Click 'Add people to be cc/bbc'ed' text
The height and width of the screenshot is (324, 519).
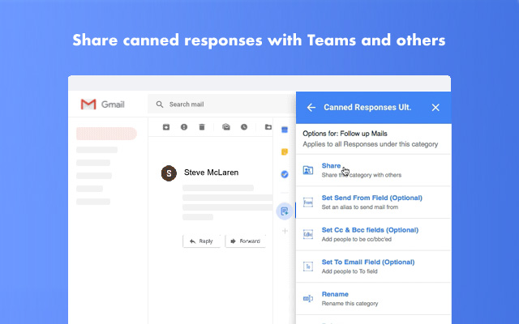[357, 240]
